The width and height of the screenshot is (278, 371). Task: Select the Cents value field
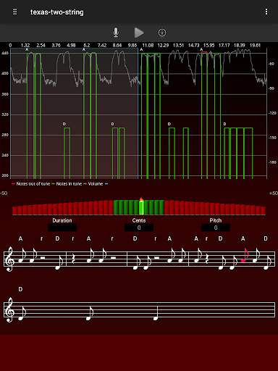(139, 228)
